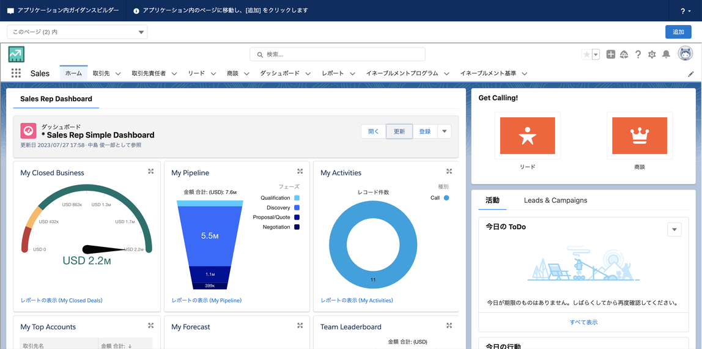Expand the レポート tab chevron
The image size is (702, 349).
(352, 74)
